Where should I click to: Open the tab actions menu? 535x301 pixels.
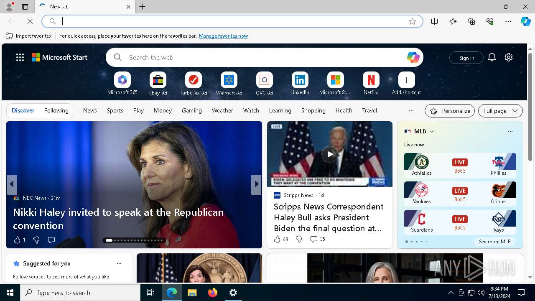[x=25, y=7]
